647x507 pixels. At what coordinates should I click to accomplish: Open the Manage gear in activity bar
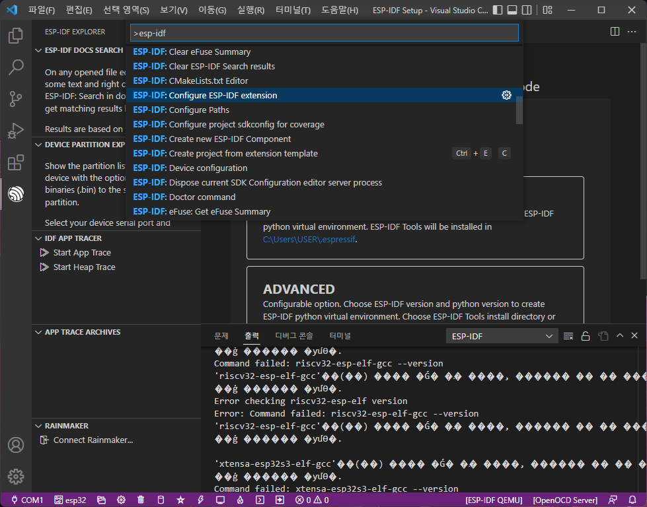(16, 477)
